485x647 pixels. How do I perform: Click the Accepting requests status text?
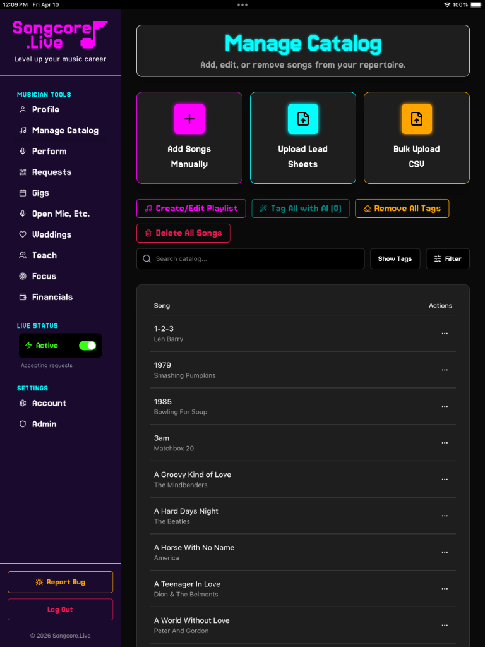[47, 366]
